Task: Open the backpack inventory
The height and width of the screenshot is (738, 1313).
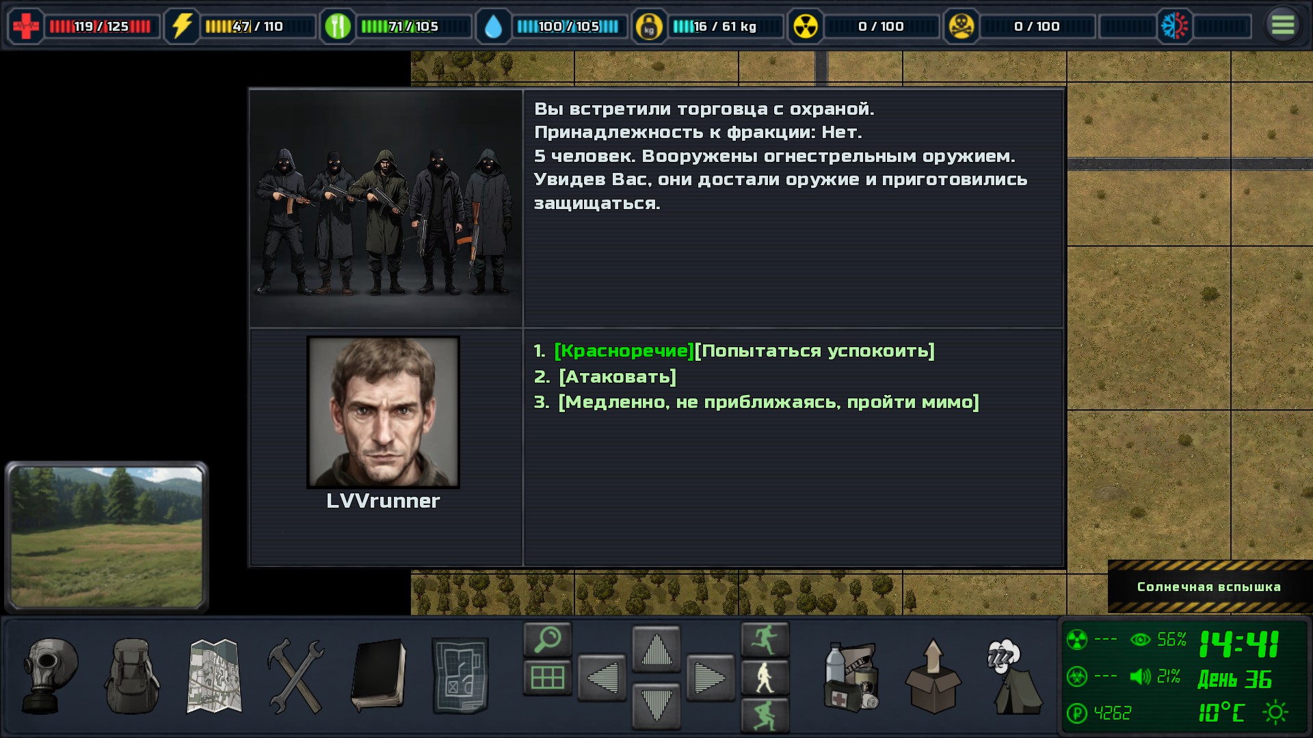Action: (x=132, y=676)
